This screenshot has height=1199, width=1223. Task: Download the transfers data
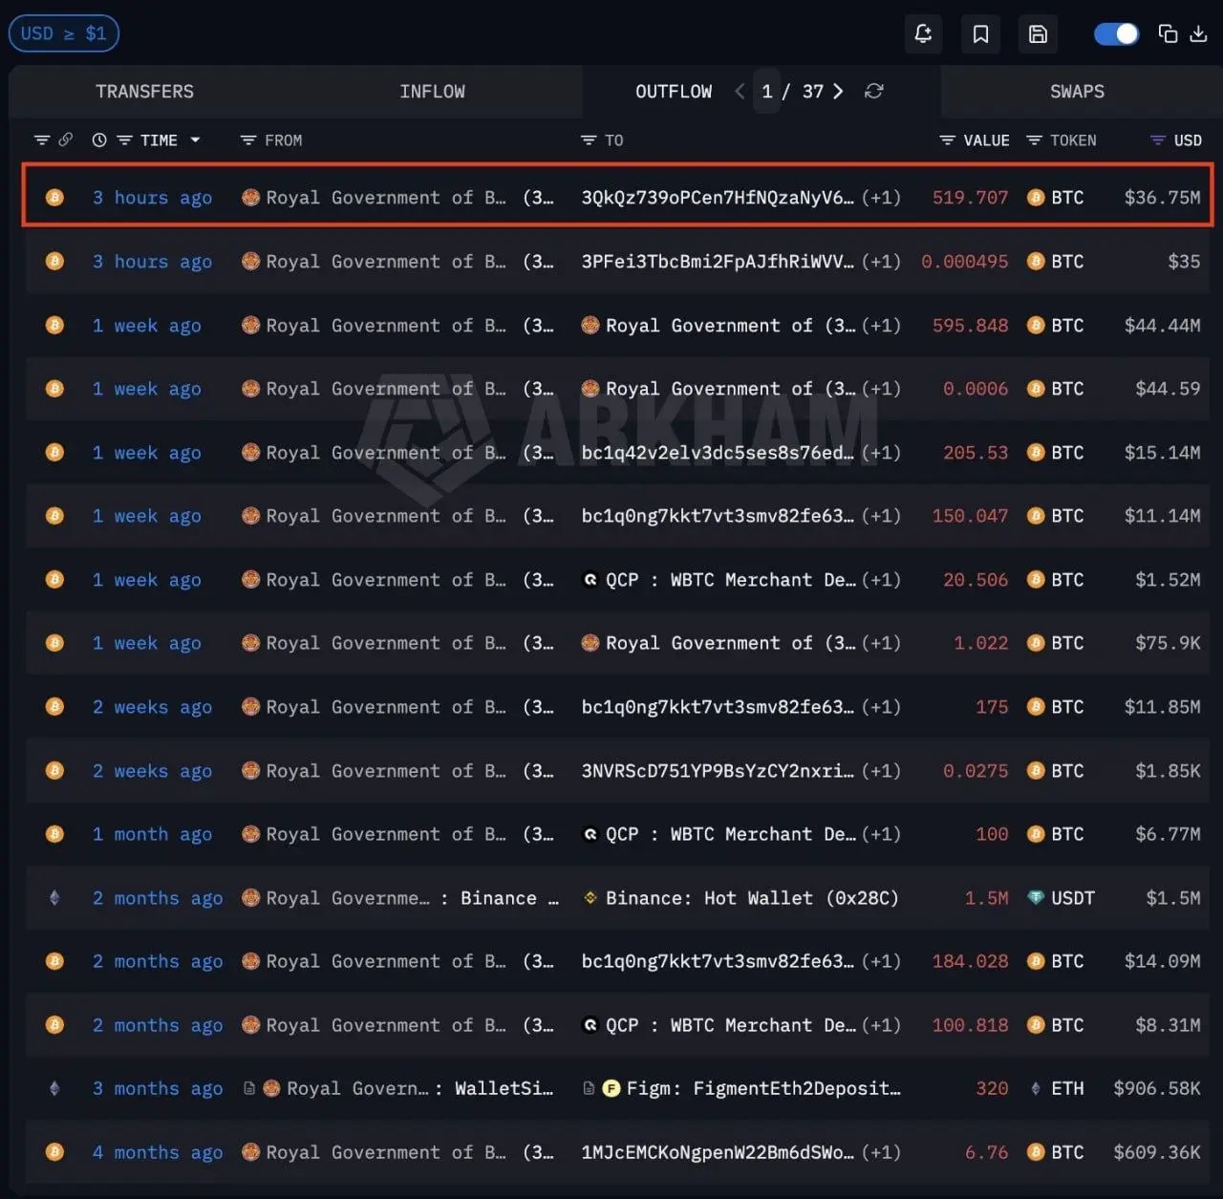pos(1198,34)
